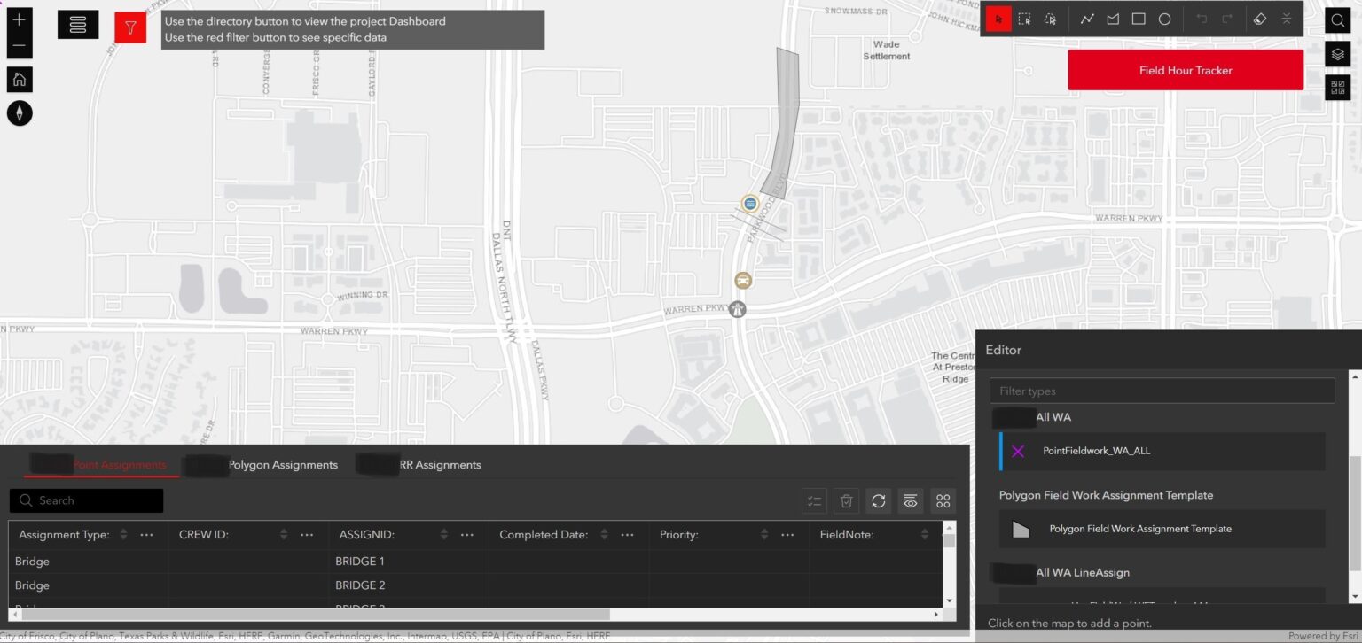Screen dimensions: 1362x643
Task: Click the Field Hour Tracker button
Action: [x=1185, y=70]
